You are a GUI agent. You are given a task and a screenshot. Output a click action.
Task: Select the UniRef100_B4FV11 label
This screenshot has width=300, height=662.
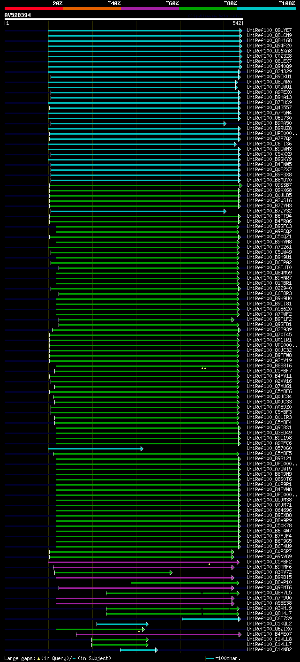269,376
